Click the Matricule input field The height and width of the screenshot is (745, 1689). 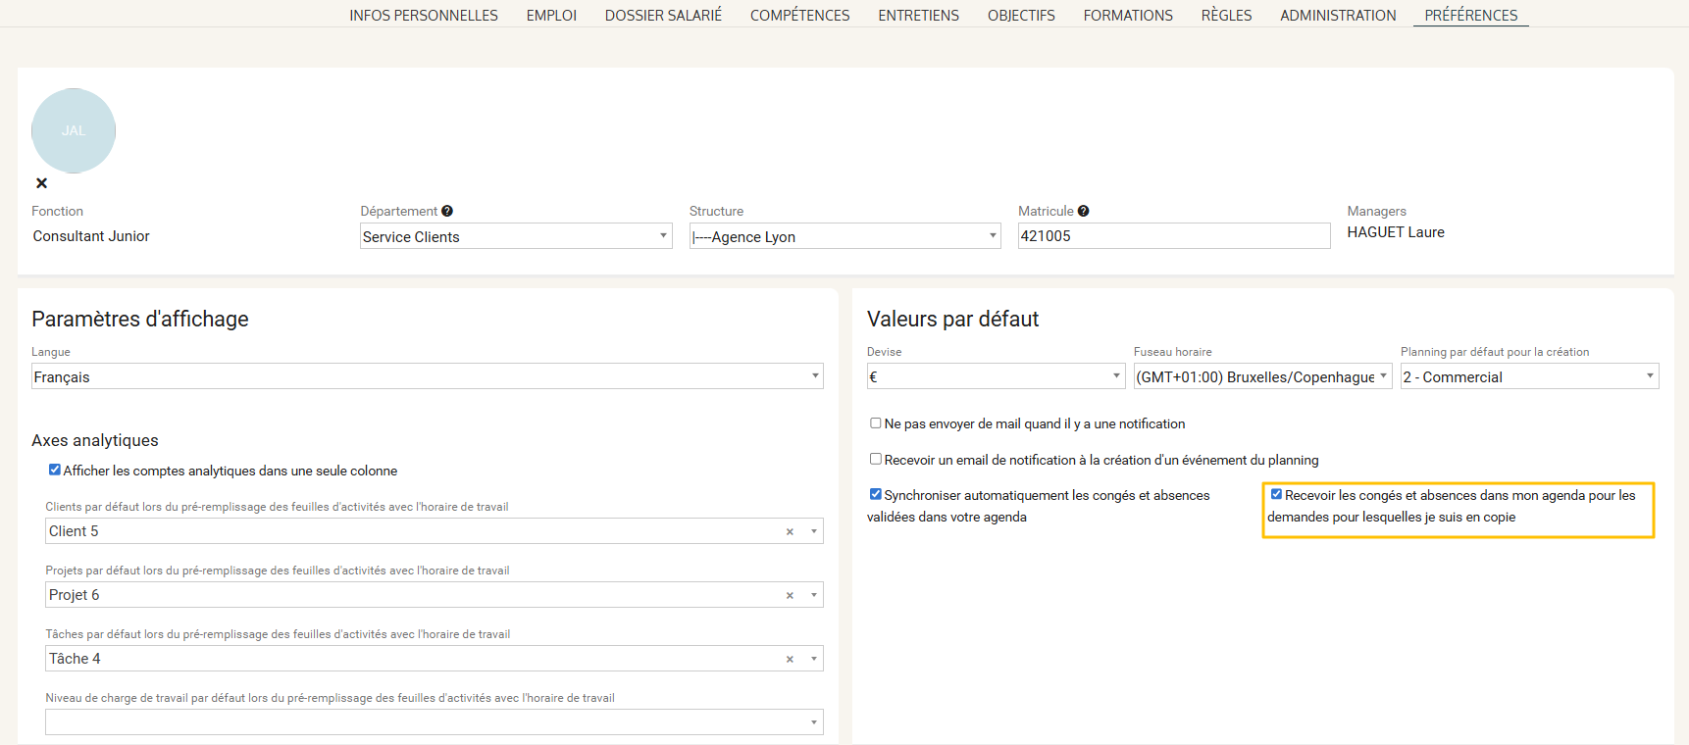(1173, 236)
